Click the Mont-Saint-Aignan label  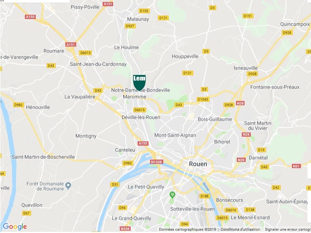(175, 135)
